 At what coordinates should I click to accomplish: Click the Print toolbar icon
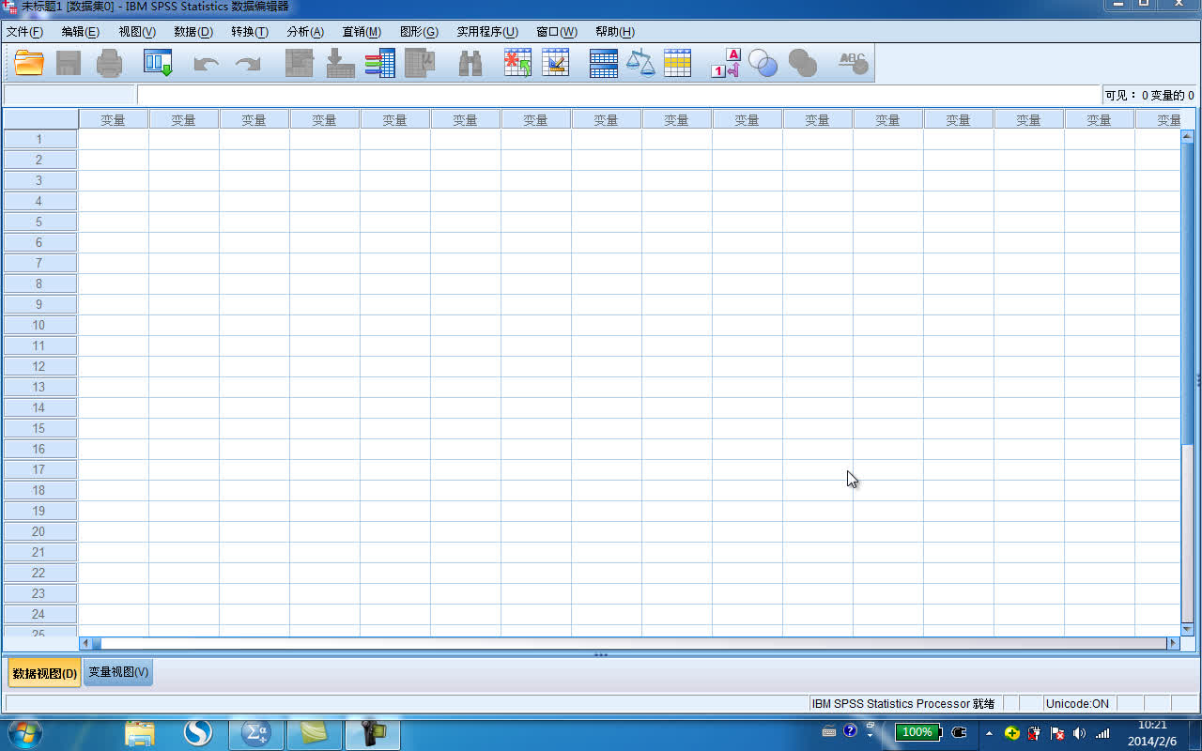tap(110, 63)
